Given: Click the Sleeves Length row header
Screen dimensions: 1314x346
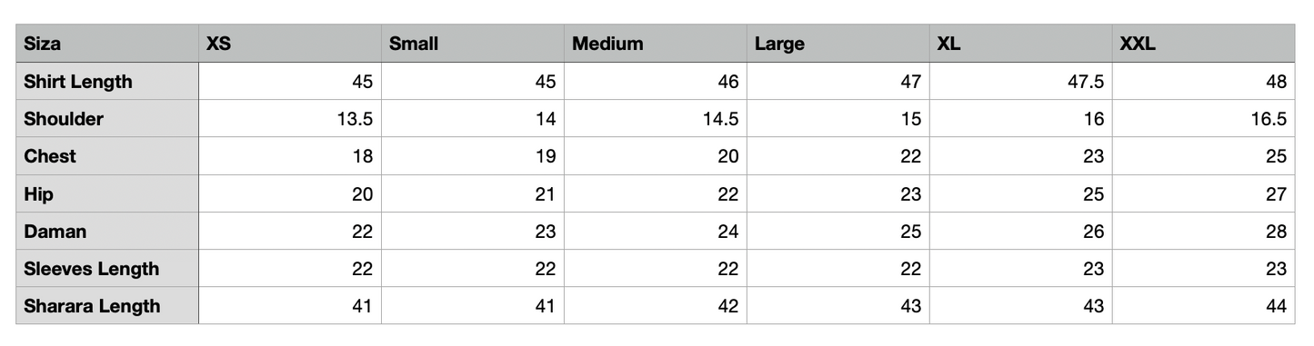Looking at the screenshot, I should point(107,268).
